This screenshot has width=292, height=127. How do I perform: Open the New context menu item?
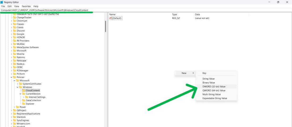pyautogui.click(x=185, y=73)
